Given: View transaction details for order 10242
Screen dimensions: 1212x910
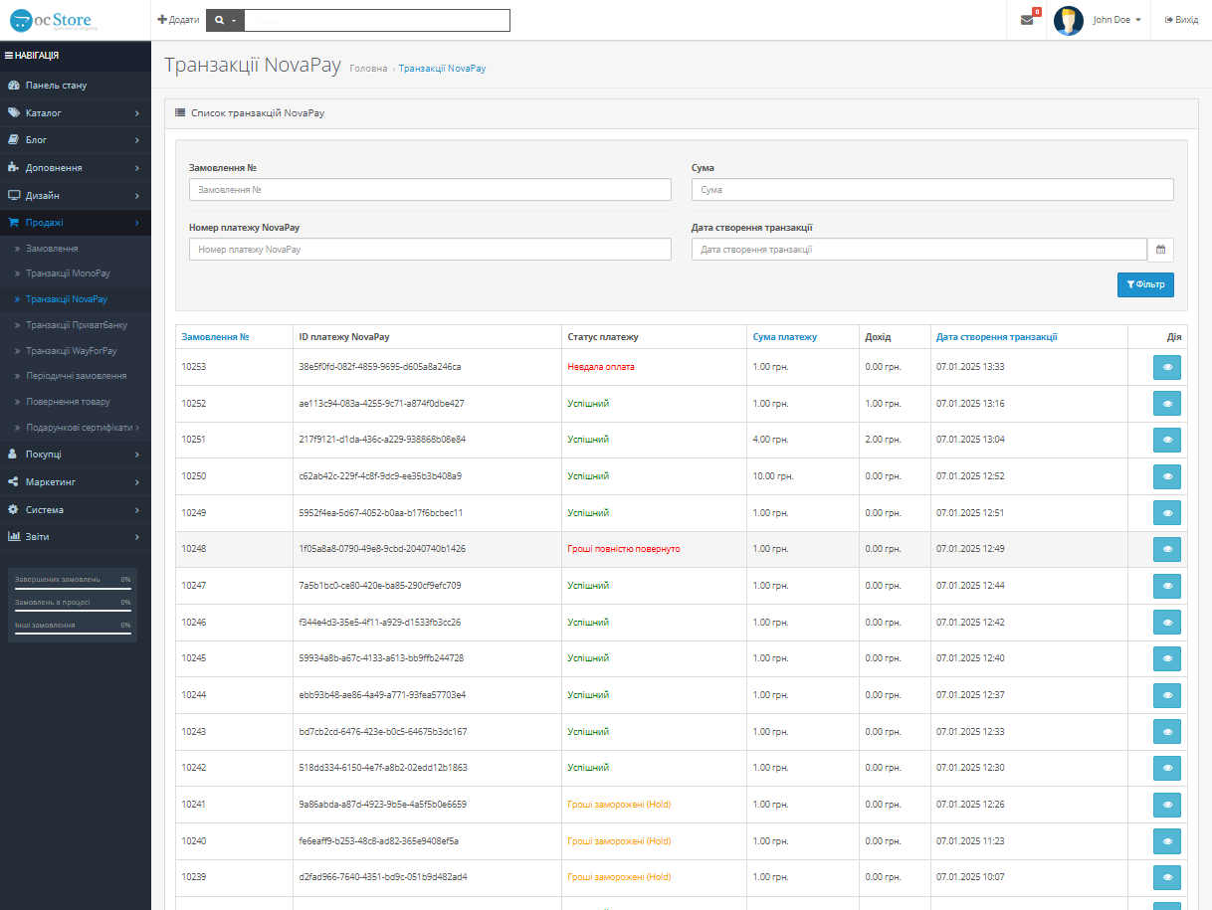Looking at the screenshot, I should click(x=1167, y=768).
